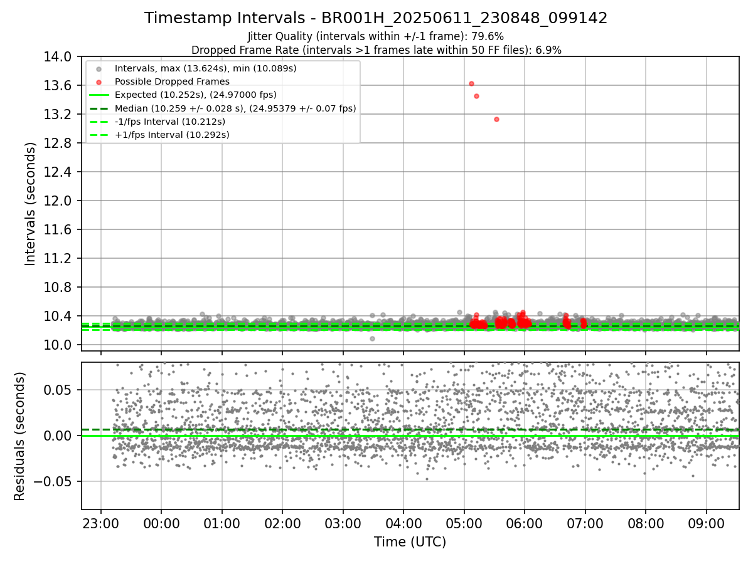Click the "23:00" time tick label

click(x=101, y=523)
